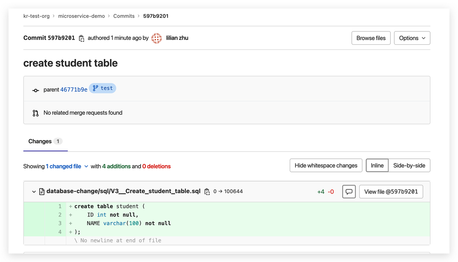Viewport: 458px width, 262px height.
Task: Click the test branch badge
Action: click(103, 88)
